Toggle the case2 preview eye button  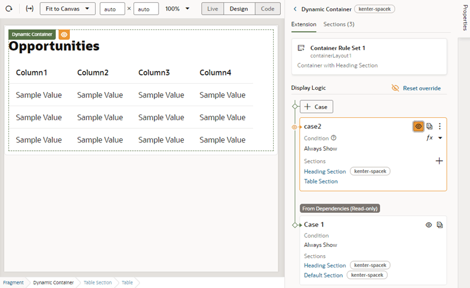click(x=418, y=126)
